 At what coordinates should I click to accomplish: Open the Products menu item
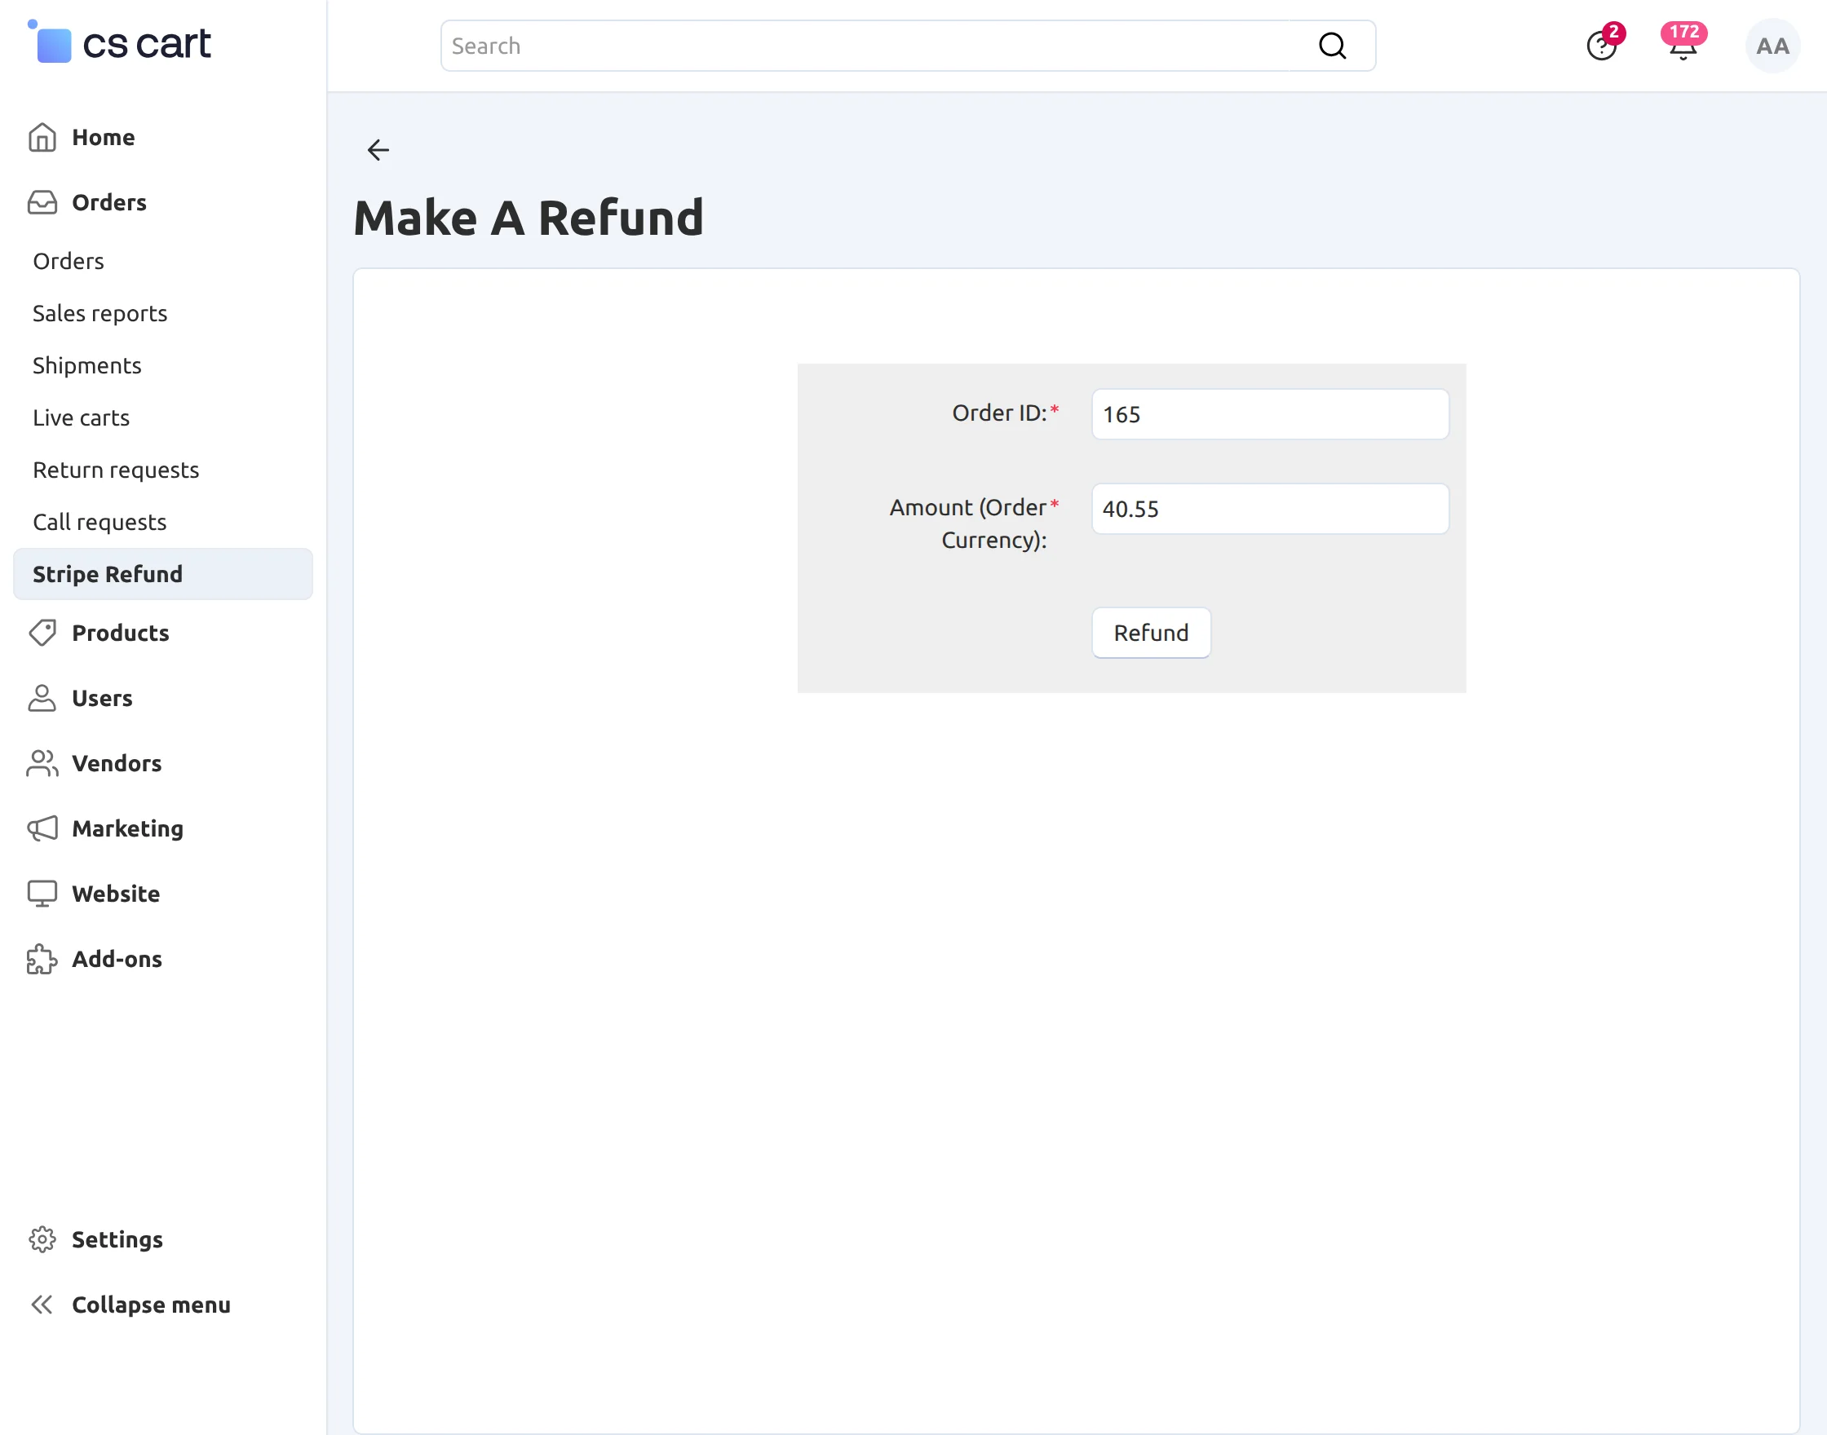tap(121, 633)
